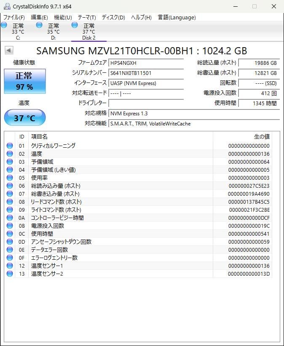Open the ファイル(F) menu
The width and height of the screenshot is (284, 346).
14,17
